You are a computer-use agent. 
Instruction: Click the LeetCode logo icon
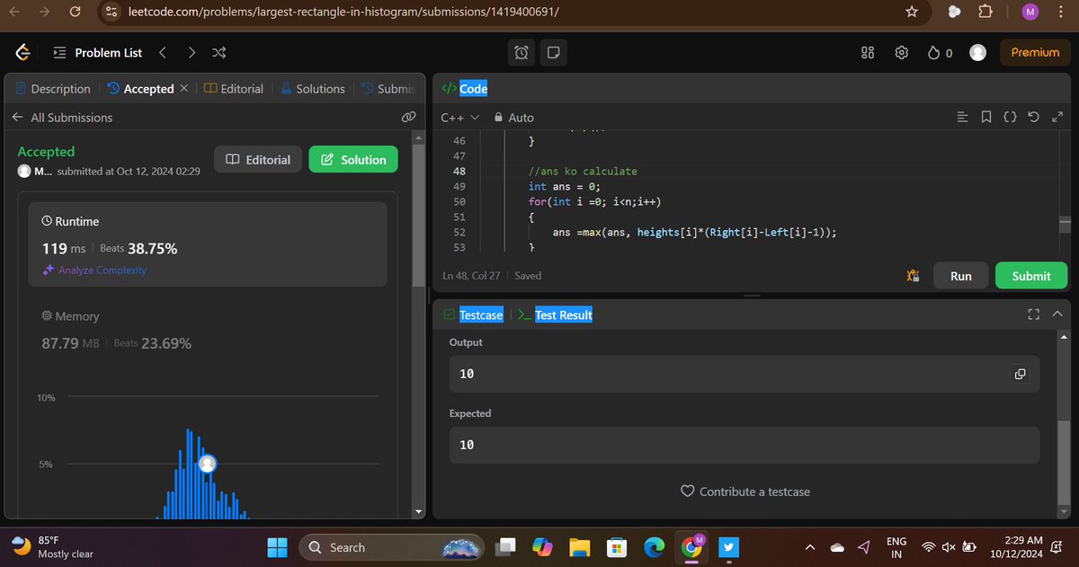tap(23, 53)
